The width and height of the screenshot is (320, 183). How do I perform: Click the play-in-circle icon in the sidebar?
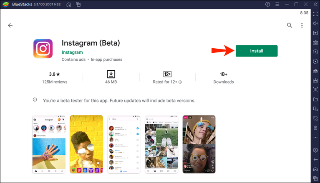(315, 52)
